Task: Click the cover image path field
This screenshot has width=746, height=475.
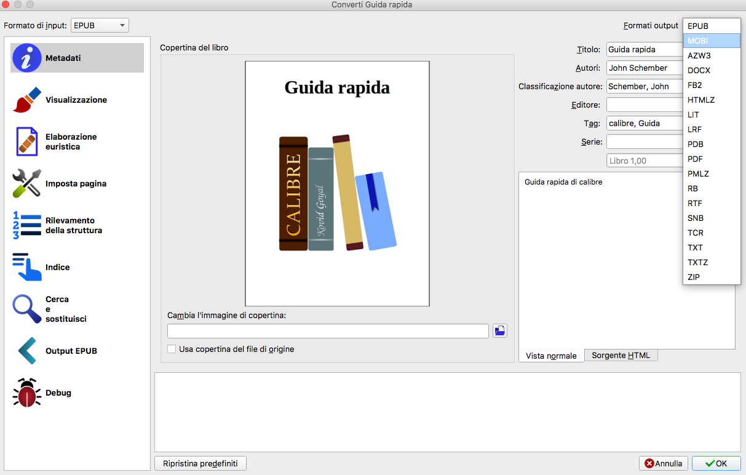Action: tap(328, 331)
